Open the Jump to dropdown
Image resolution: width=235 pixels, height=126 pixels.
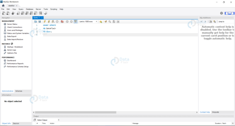(226, 21)
